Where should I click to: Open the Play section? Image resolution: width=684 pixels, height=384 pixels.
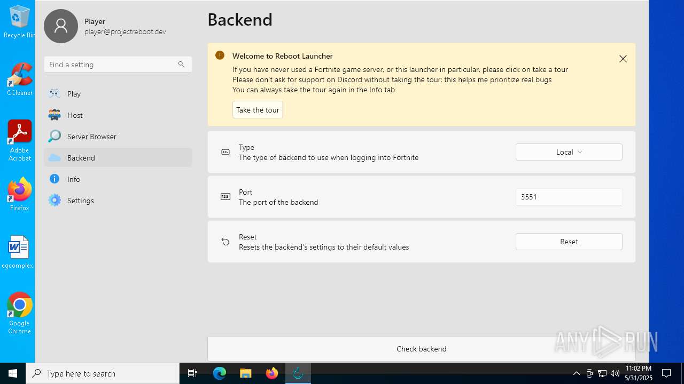(118, 94)
